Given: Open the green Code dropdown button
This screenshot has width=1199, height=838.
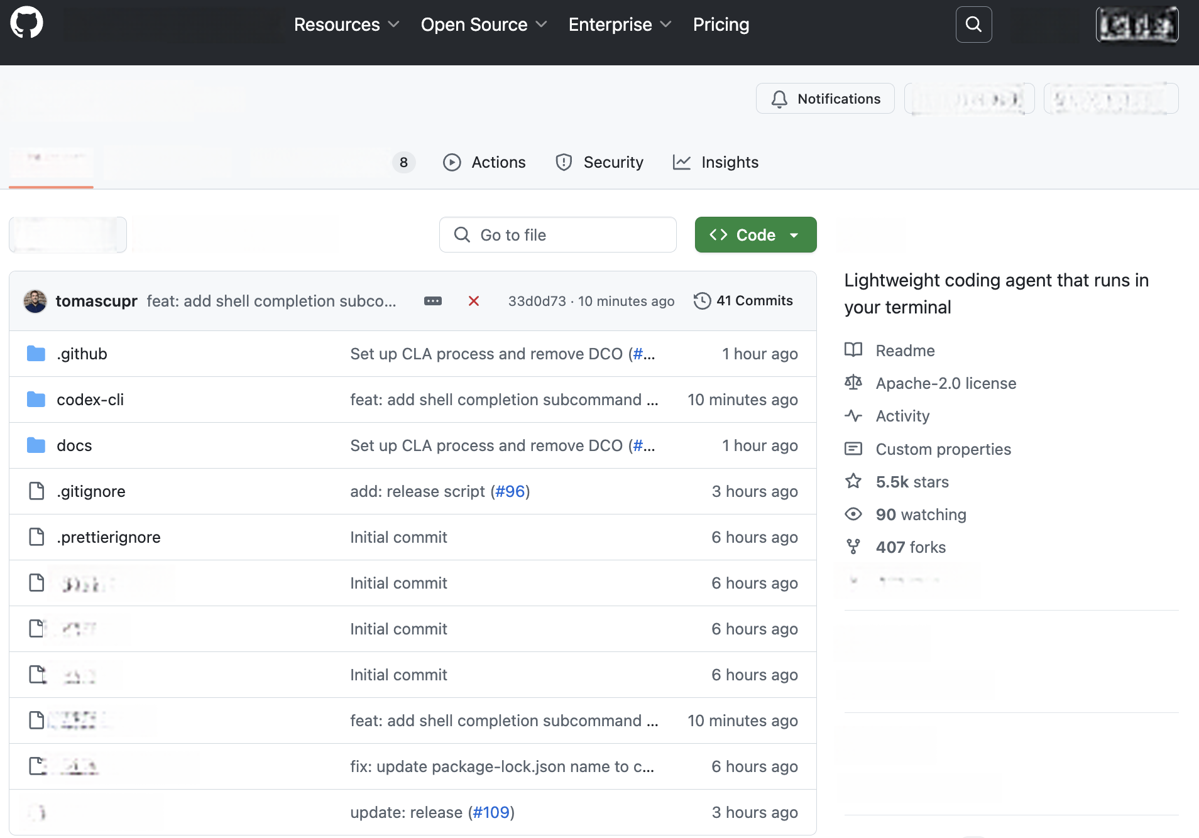Looking at the screenshot, I should point(755,235).
